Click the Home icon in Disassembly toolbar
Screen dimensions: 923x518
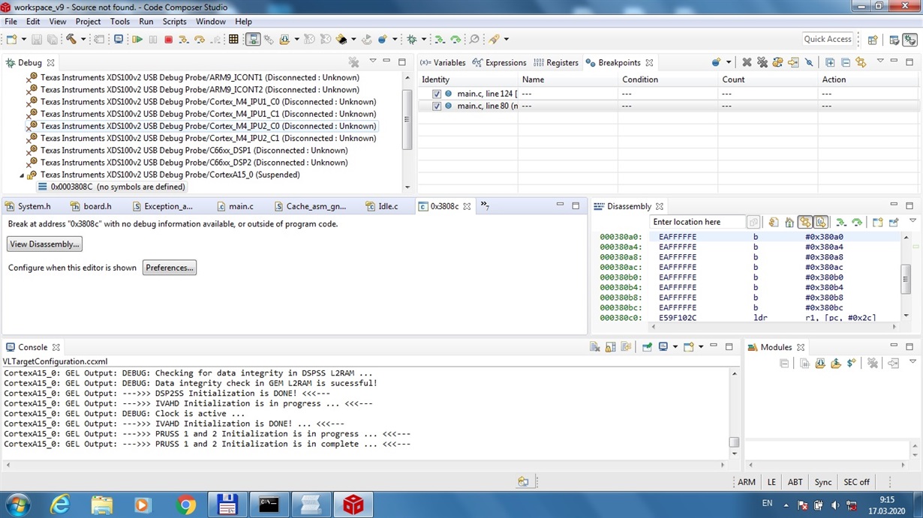789,221
